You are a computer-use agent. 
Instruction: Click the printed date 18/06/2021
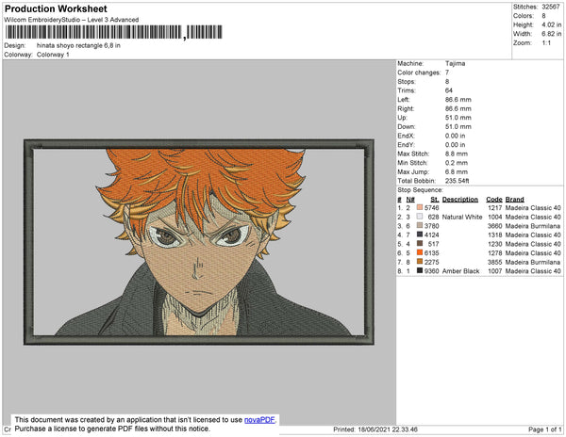(375, 429)
